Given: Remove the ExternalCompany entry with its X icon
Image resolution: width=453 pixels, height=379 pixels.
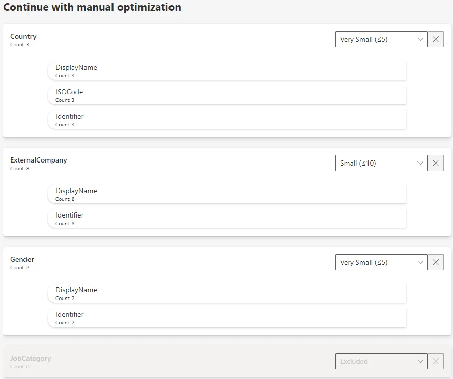Looking at the screenshot, I should point(436,163).
